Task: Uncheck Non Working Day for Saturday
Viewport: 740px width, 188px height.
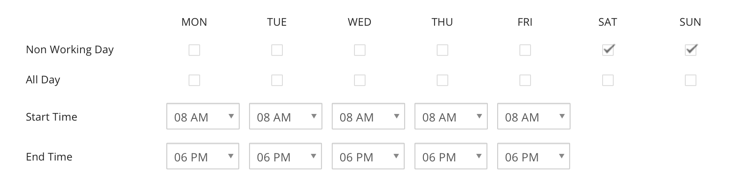Action: tap(608, 50)
